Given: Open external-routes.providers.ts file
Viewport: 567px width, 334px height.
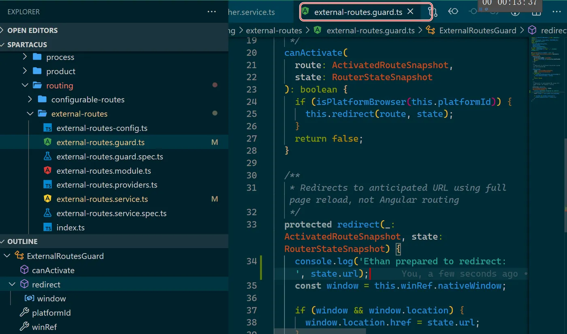Looking at the screenshot, I should tap(107, 185).
